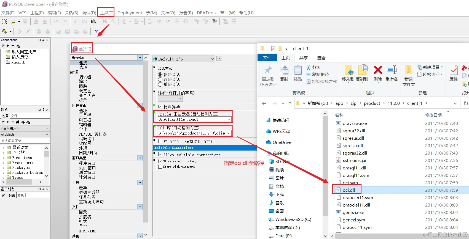
Task: Click Explorer Back navigation arrow
Action: (264, 103)
